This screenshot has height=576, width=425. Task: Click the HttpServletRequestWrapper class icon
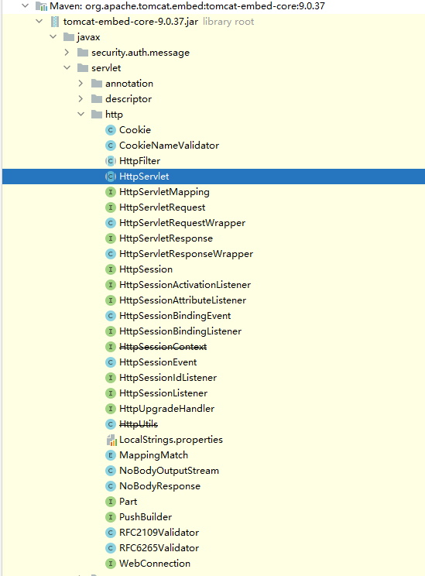[x=111, y=223]
